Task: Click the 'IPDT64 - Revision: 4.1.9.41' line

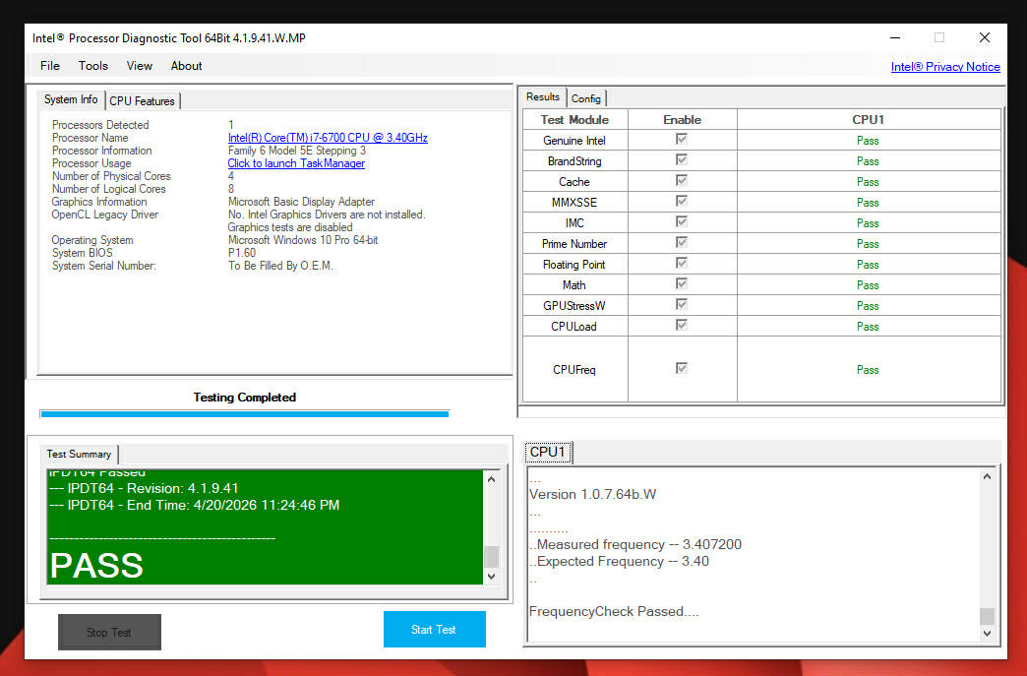Action: (144, 489)
